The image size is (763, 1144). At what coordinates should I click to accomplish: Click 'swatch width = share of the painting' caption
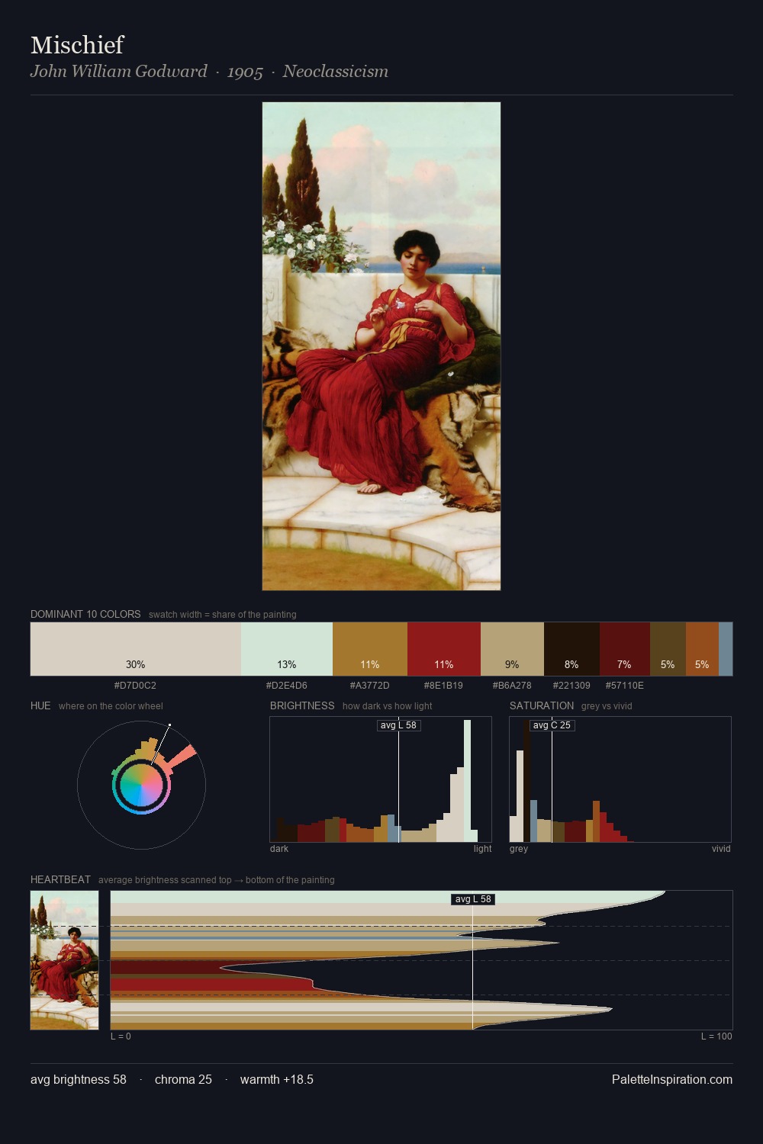tap(223, 615)
